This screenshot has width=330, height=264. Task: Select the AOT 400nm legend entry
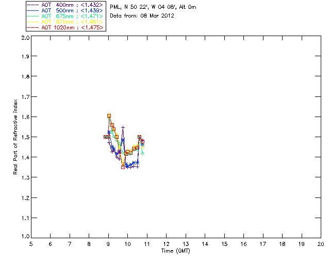coord(65,5)
